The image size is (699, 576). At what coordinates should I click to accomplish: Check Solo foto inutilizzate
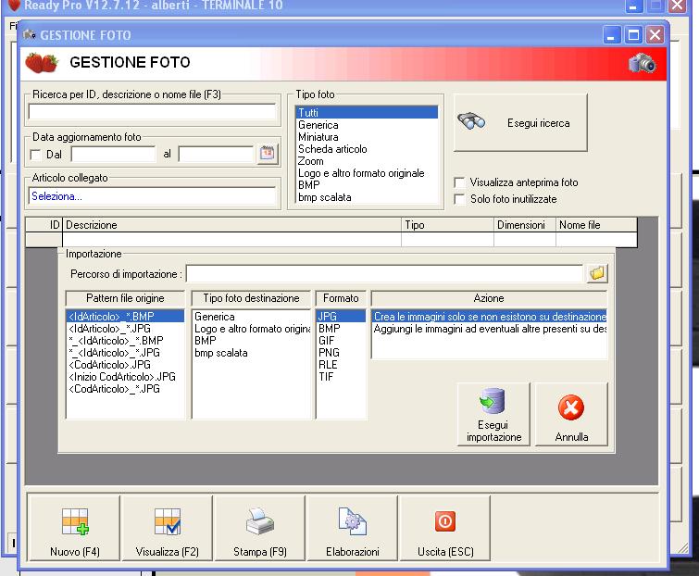[459, 199]
